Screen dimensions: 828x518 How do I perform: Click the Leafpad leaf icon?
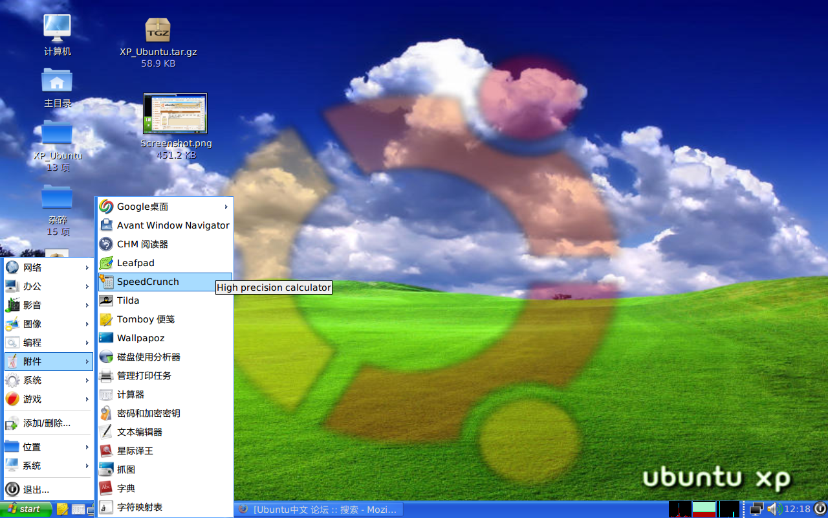coord(106,263)
